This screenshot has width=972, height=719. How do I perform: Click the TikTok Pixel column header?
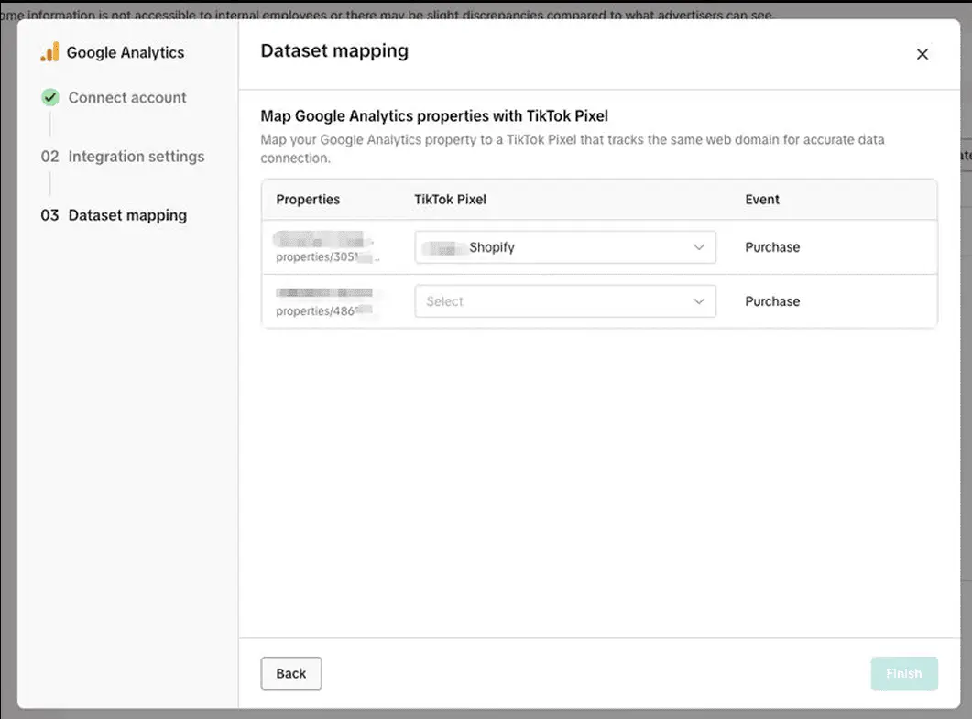450,200
